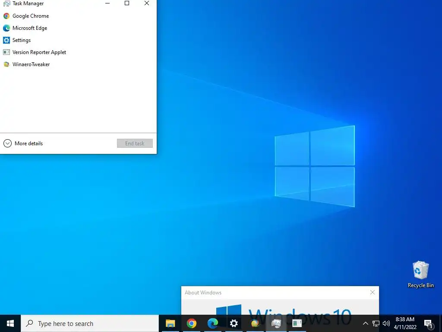Select Microsoft Edge in Task Manager list

click(x=78, y=28)
